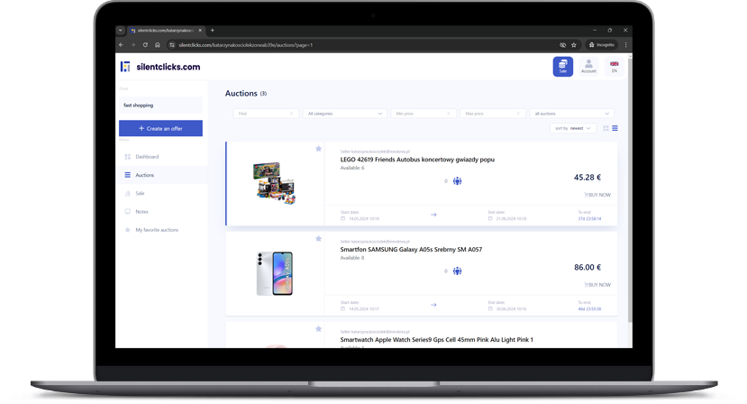Switch to list view layout
The image size is (747, 404).
pyautogui.click(x=615, y=128)
